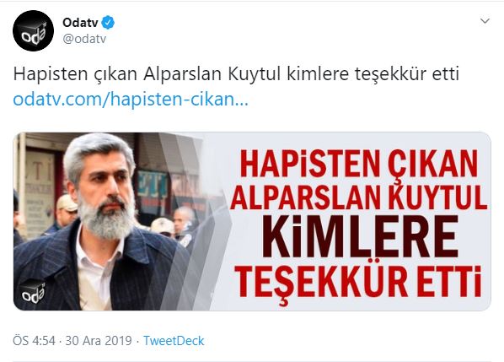Click the dark "KİMLERE" headline word
504x362 pixels.
pos(360,236)
